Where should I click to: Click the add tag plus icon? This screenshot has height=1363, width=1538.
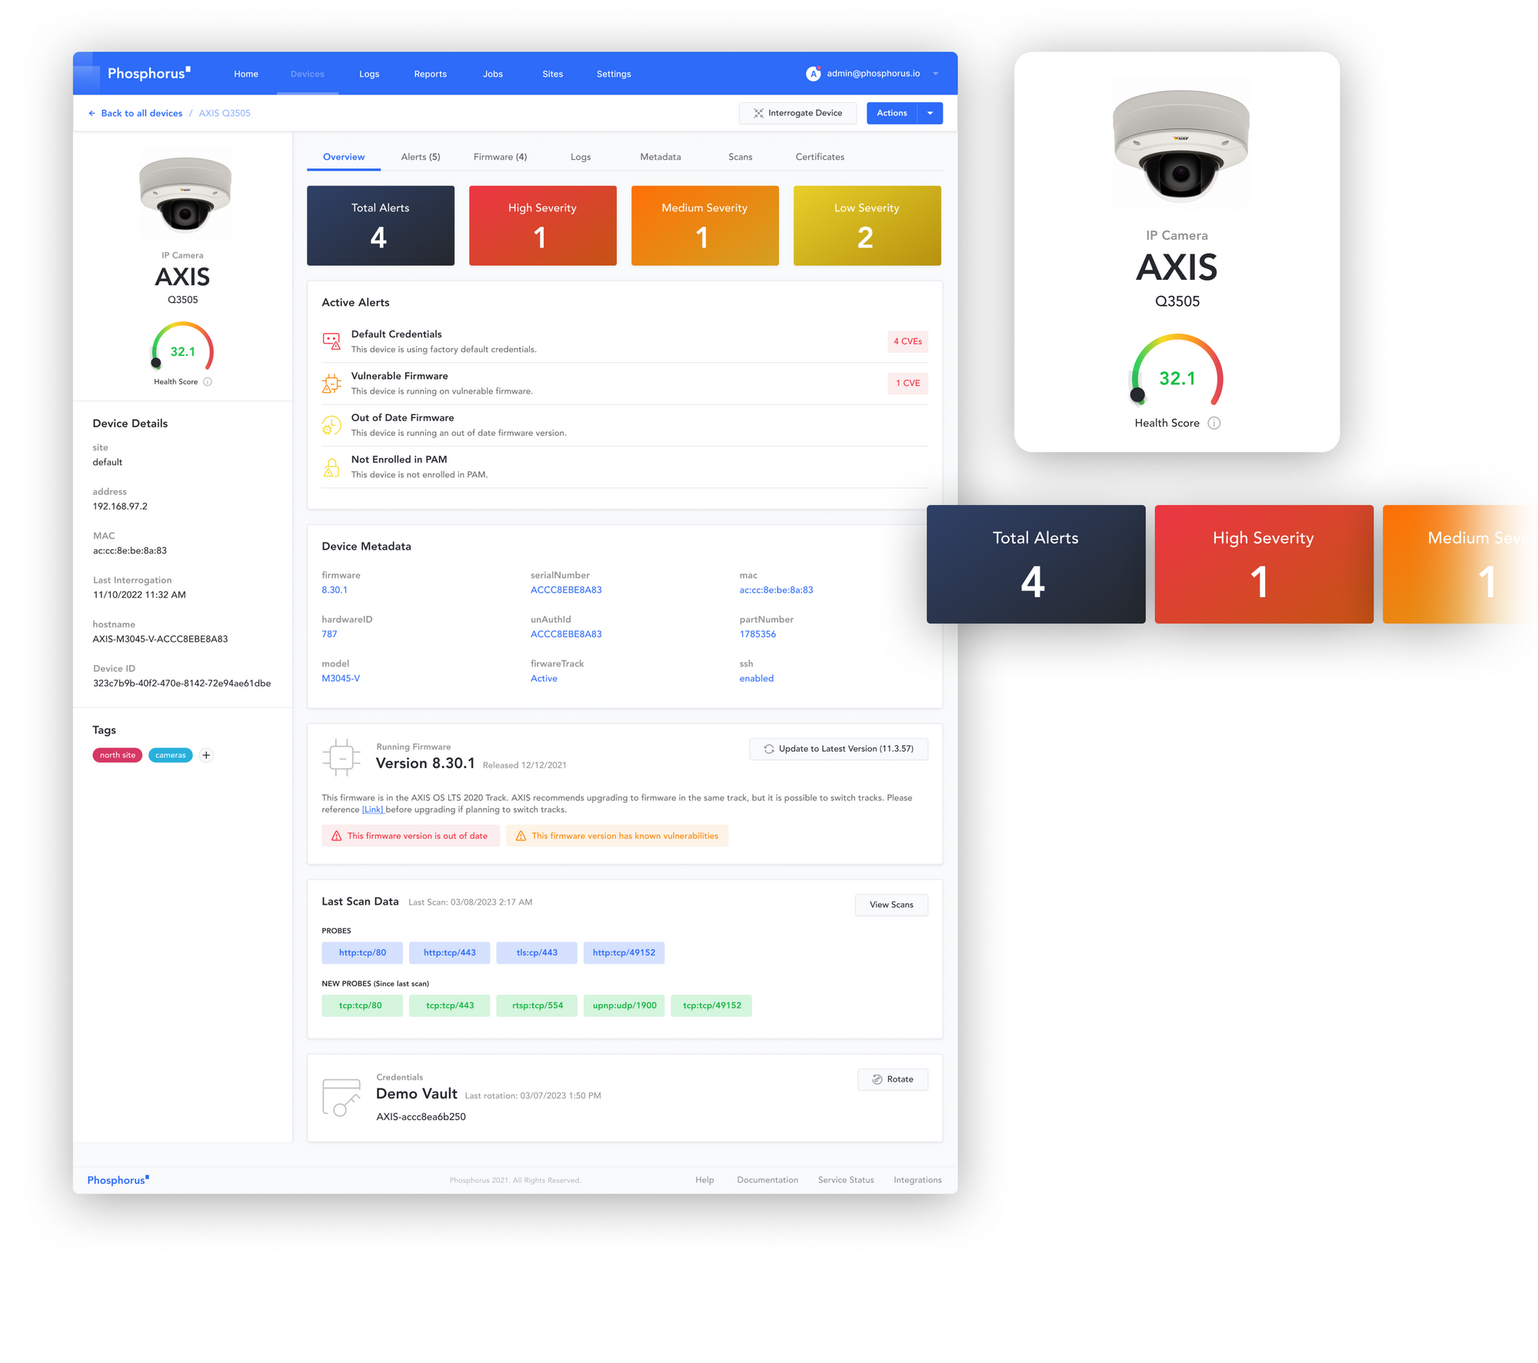(206, 755)
